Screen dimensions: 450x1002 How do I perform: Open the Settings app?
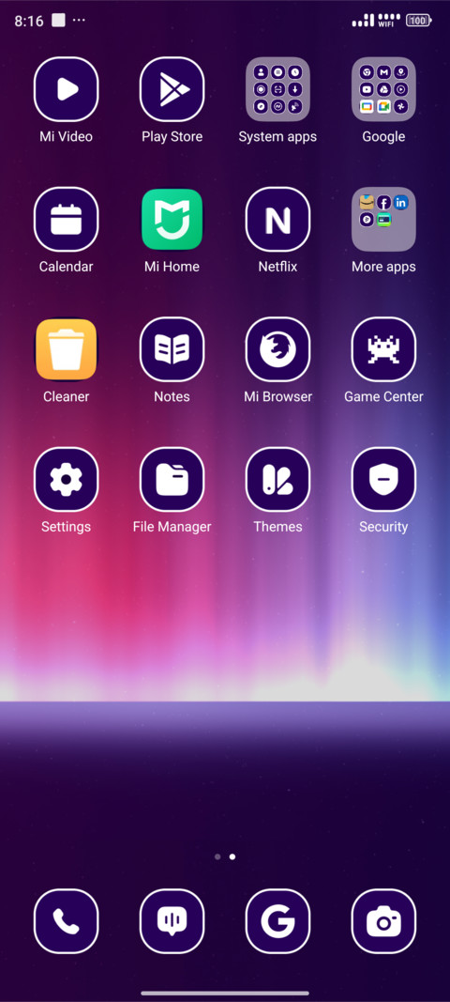(66, 480)
